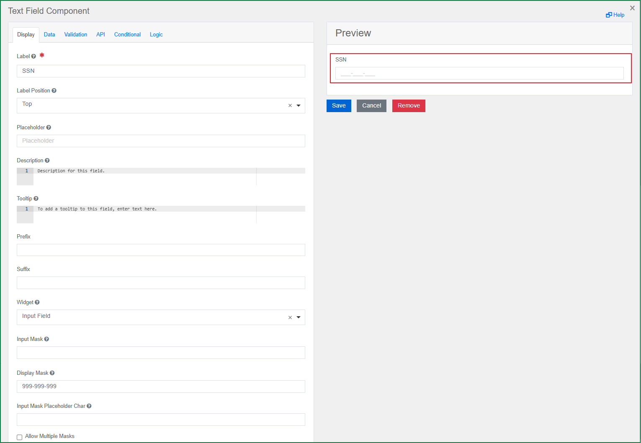
Task: Switch to the Logic tab
Action: 156,35
